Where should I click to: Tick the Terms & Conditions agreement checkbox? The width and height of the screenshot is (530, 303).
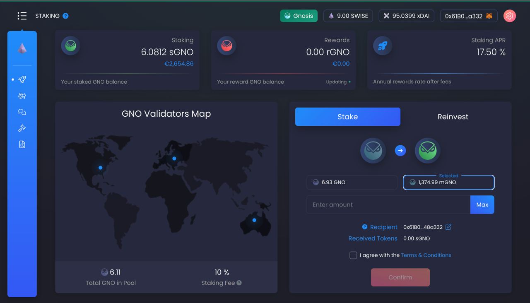tap(353, 255)
